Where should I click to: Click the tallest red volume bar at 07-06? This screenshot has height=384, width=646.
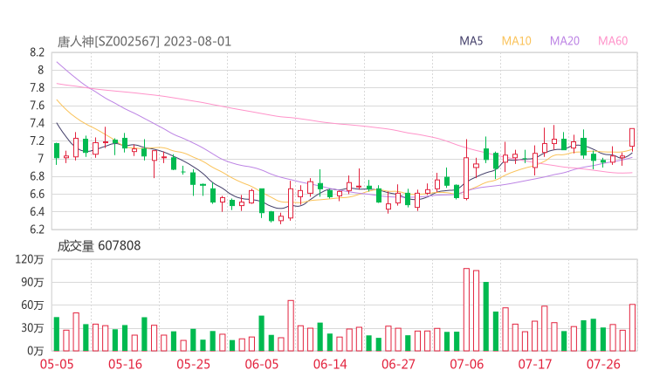(466, 310)
